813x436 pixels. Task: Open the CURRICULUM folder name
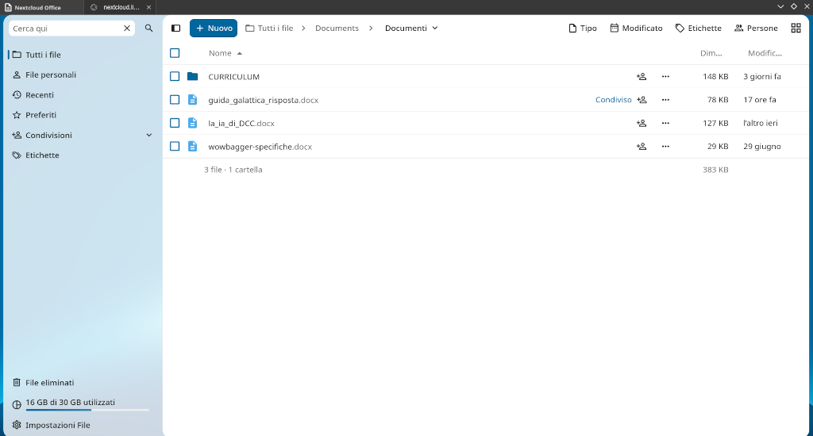[x=234, y=77]
